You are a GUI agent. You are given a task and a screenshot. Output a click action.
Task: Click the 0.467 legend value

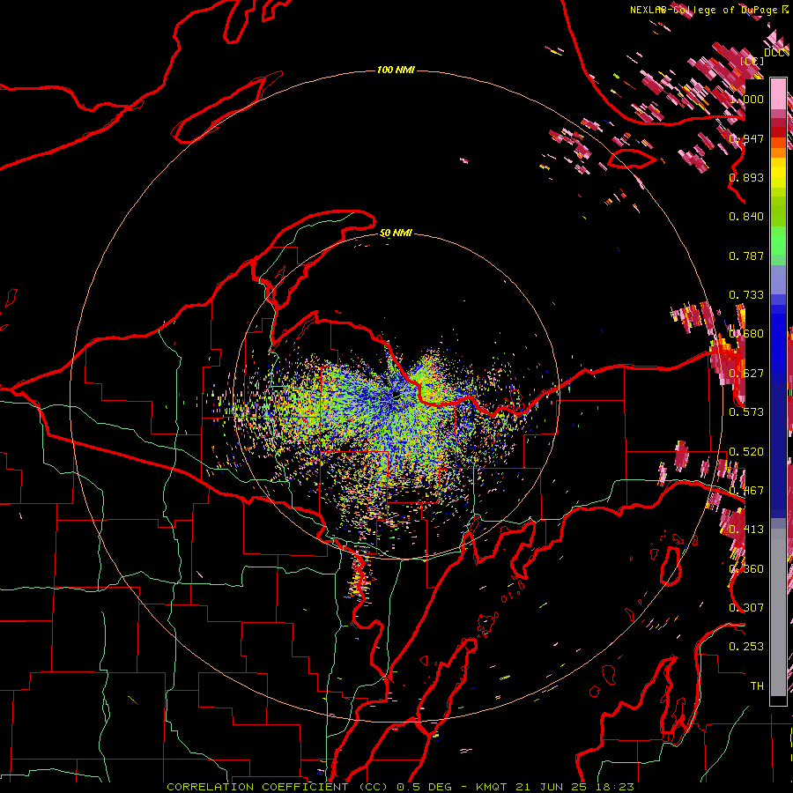tap(746, 491)
